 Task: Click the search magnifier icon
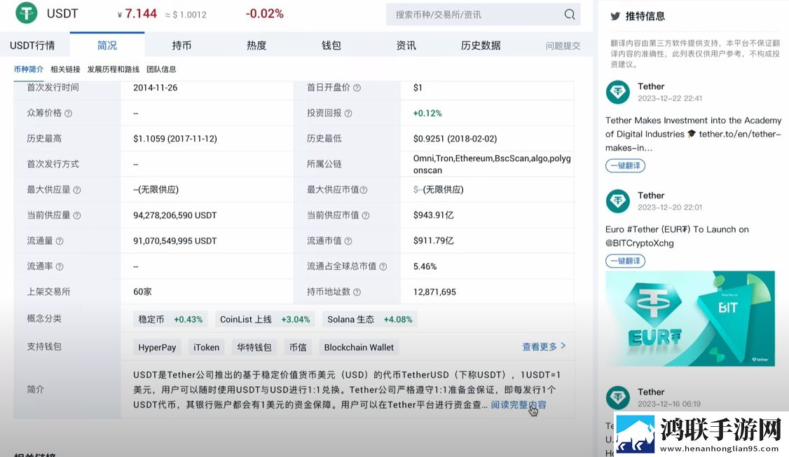click(569, 14)
